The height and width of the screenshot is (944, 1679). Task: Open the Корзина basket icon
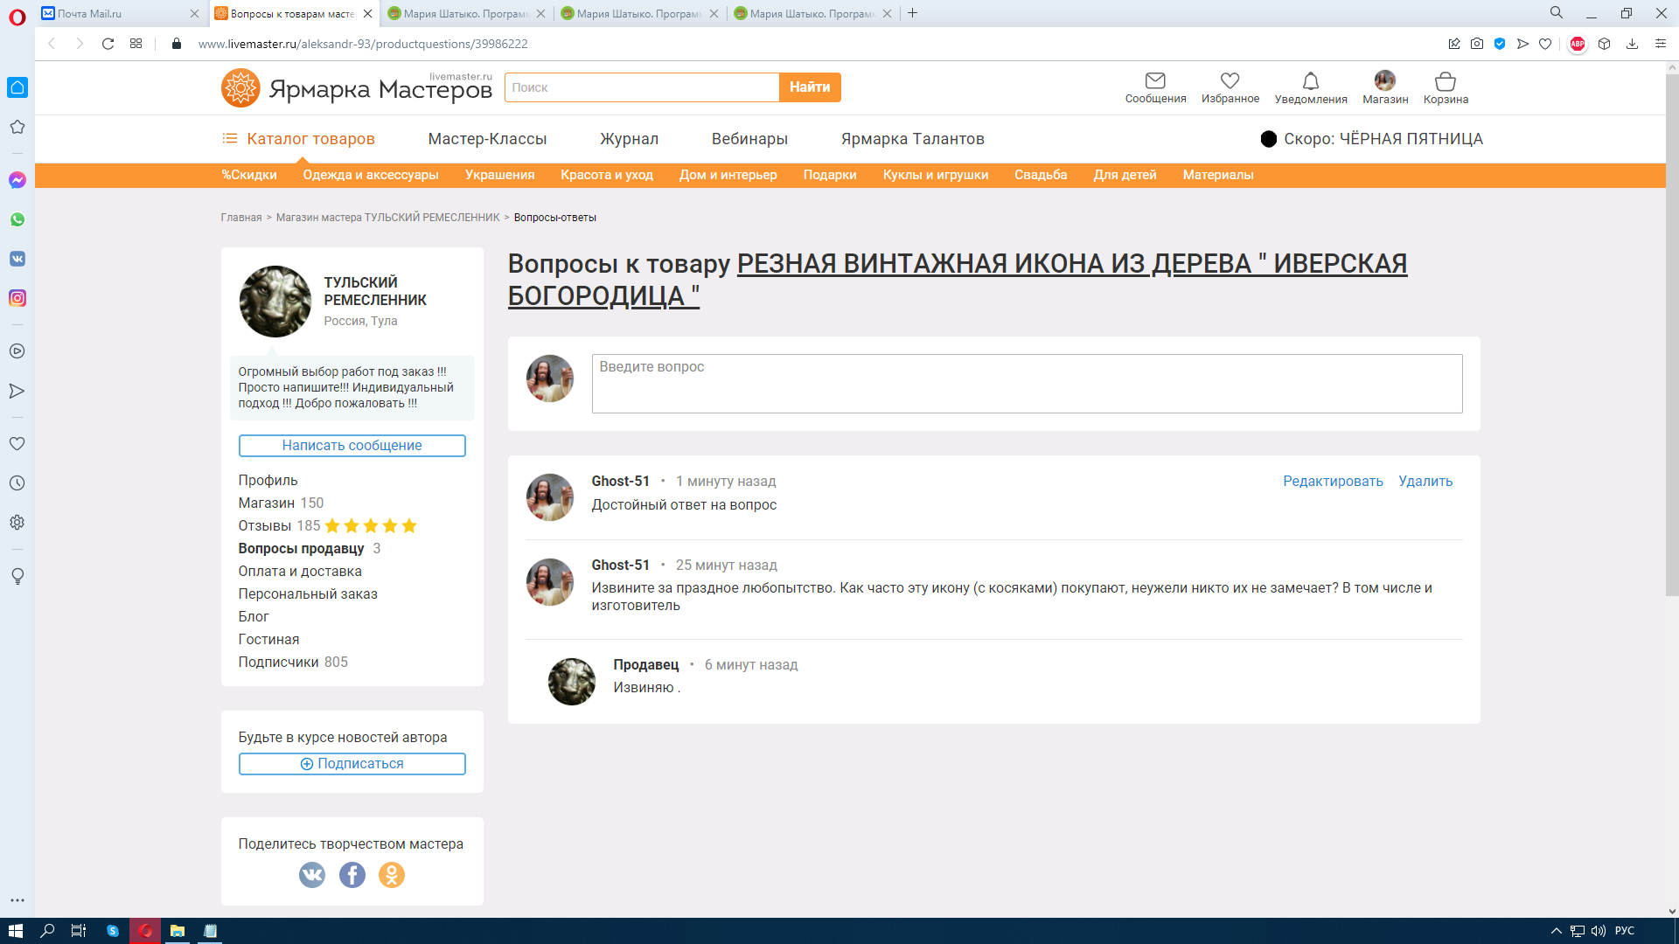[1446, 80]
